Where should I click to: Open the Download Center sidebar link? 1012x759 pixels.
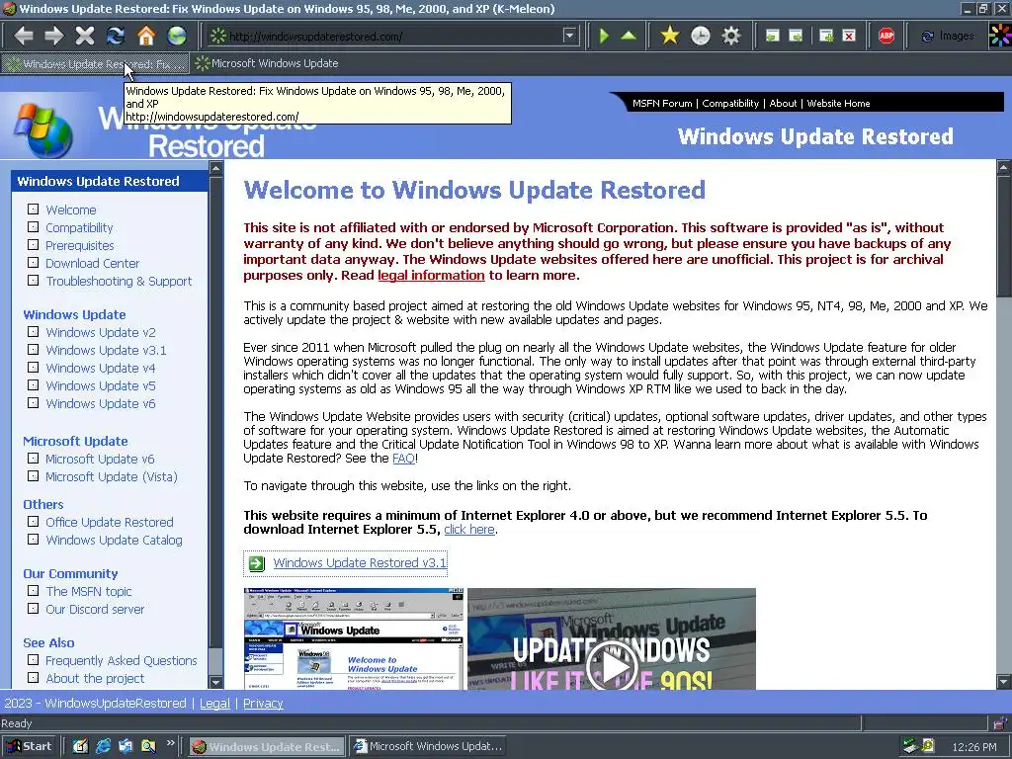click(92, 263)
